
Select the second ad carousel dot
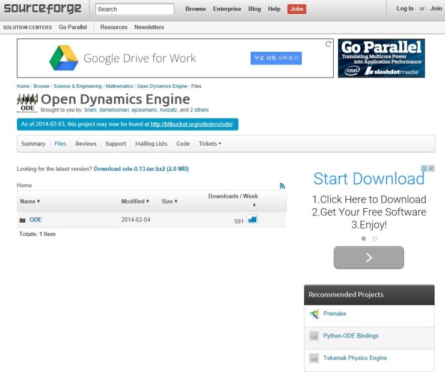[x=375, y=239]
